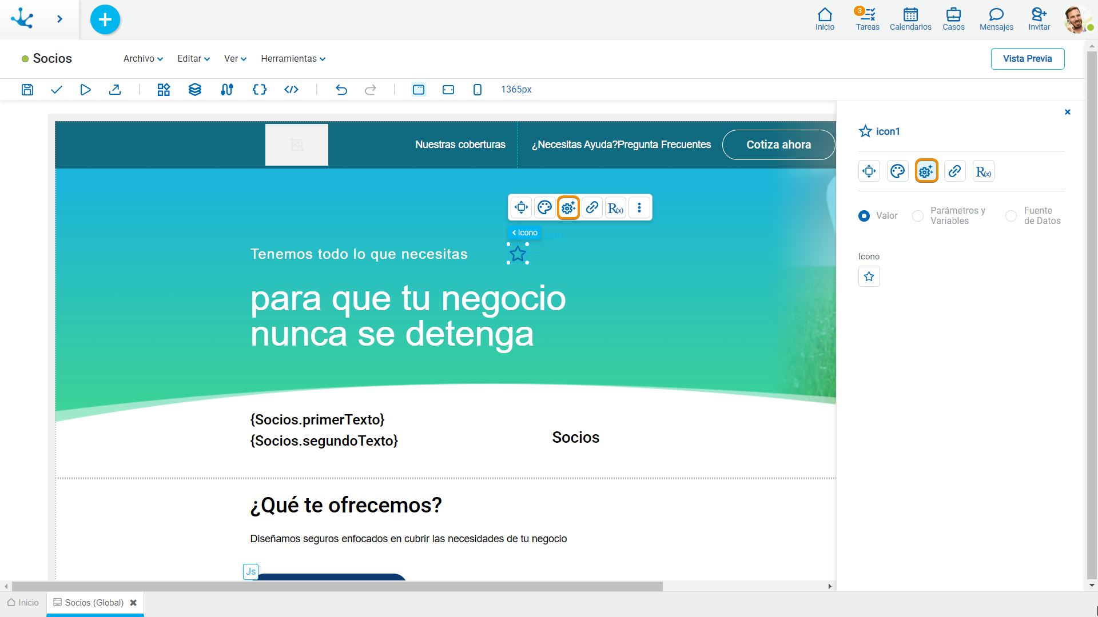1098x617 pixels.
Task: Click the link icon in floating toolbar
Action: click(x=592, y=207)
